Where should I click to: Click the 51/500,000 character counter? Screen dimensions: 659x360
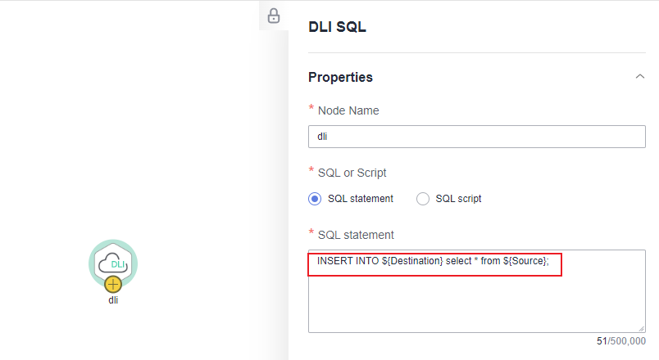[x=620, y=341]
